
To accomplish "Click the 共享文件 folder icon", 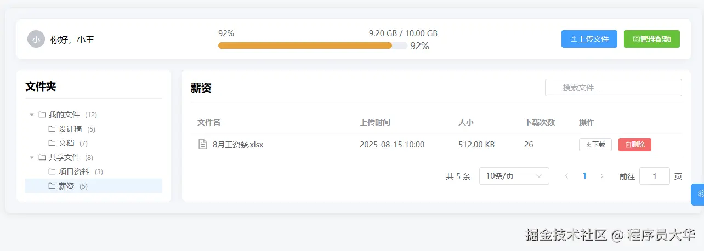I will click(42, 157).
